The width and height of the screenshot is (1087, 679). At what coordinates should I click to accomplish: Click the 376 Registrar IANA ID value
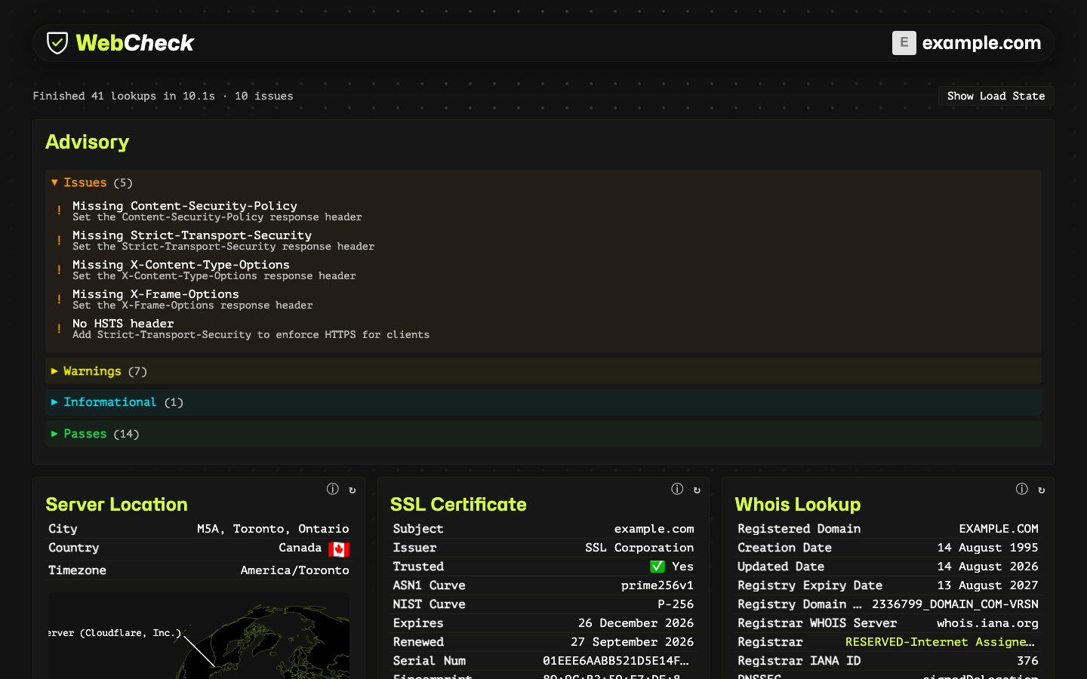point(1027,661)
